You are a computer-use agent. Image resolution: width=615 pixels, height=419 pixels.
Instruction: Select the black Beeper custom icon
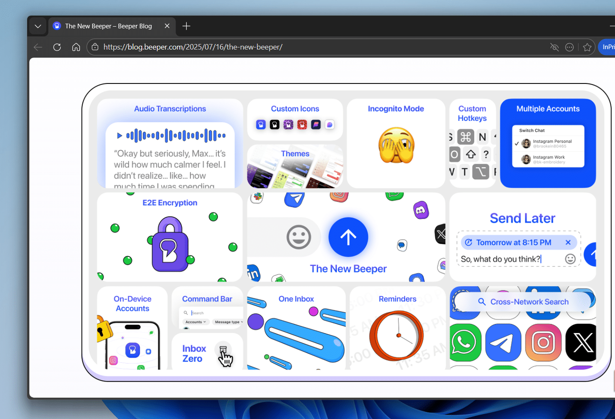click(274, 125)
